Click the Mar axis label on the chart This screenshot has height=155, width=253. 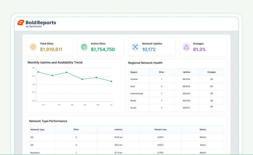coord(72,105)
